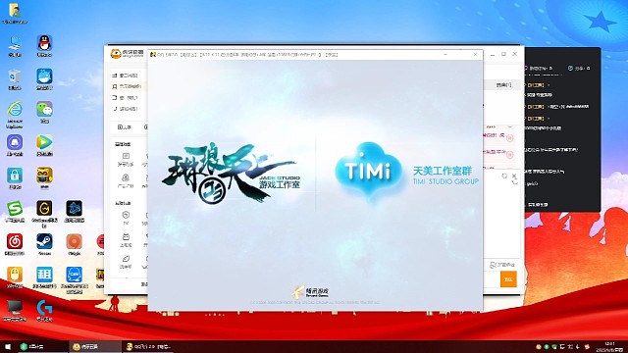Open the Internet Explorer desktop shortcut
Viewport: 628px width, 353px height.
pyautogui.click(x=15, y=109)
